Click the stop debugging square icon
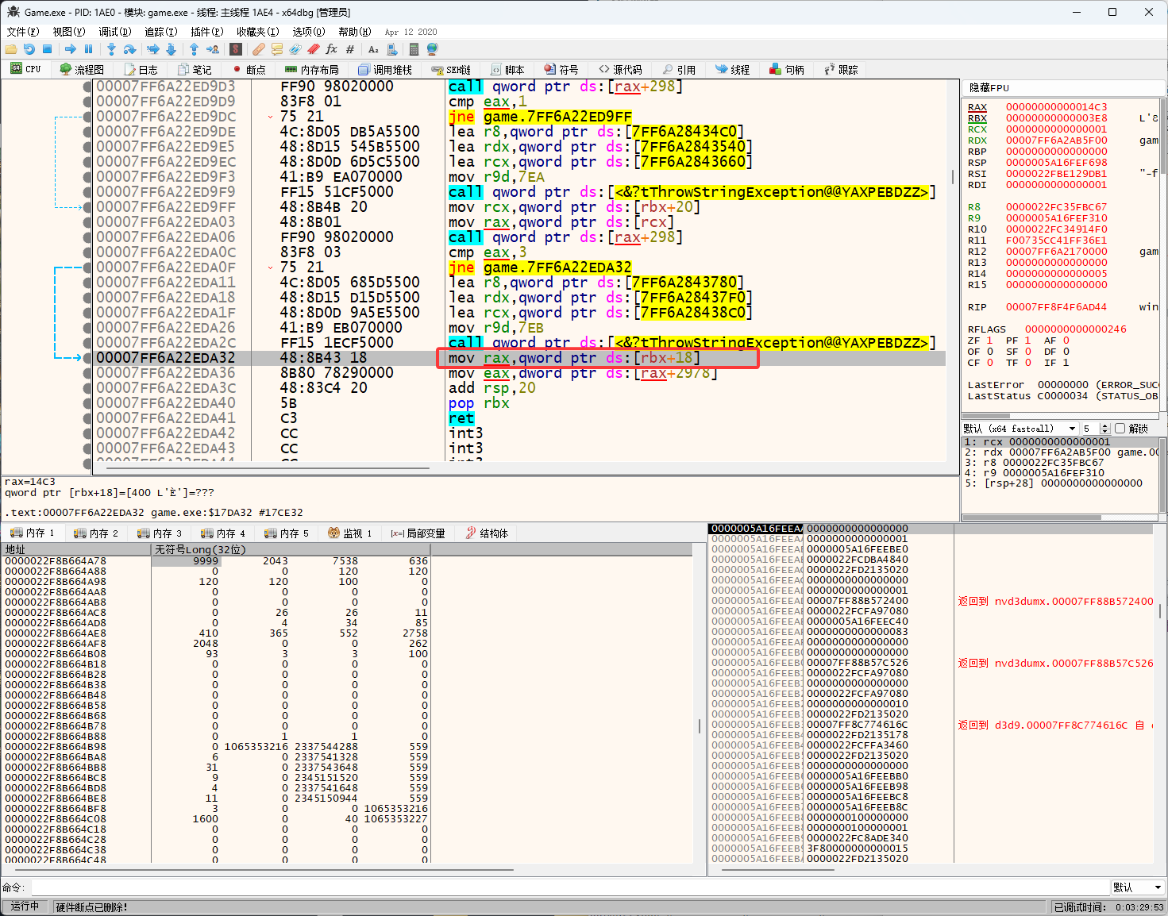The image size is (1168, 916). pyautogui.click(x=47, y=49)
